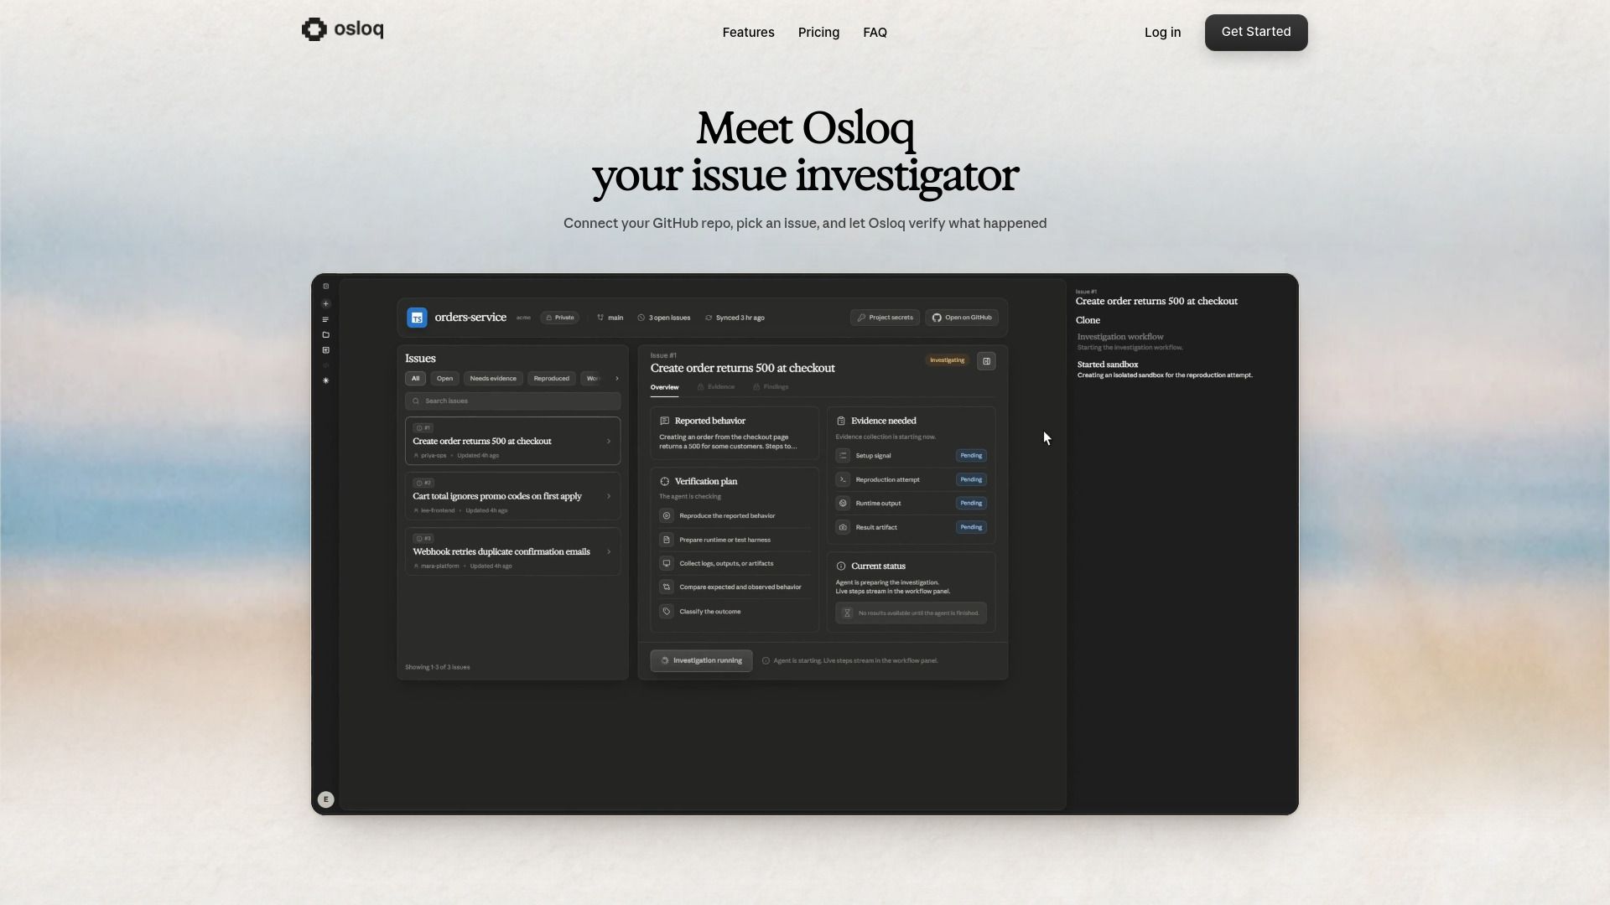This screenshot has width=1610, height=905.
Task: Open the Features nav link
Action: (x=748, y=33)
